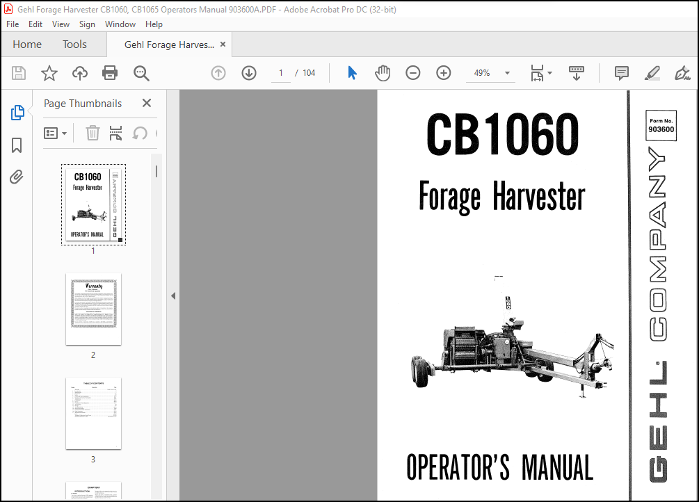Image resolution: width=699 pixels, height=502 pixels.
Task: Switch to the Tools tab
Action: coord(74,44)
